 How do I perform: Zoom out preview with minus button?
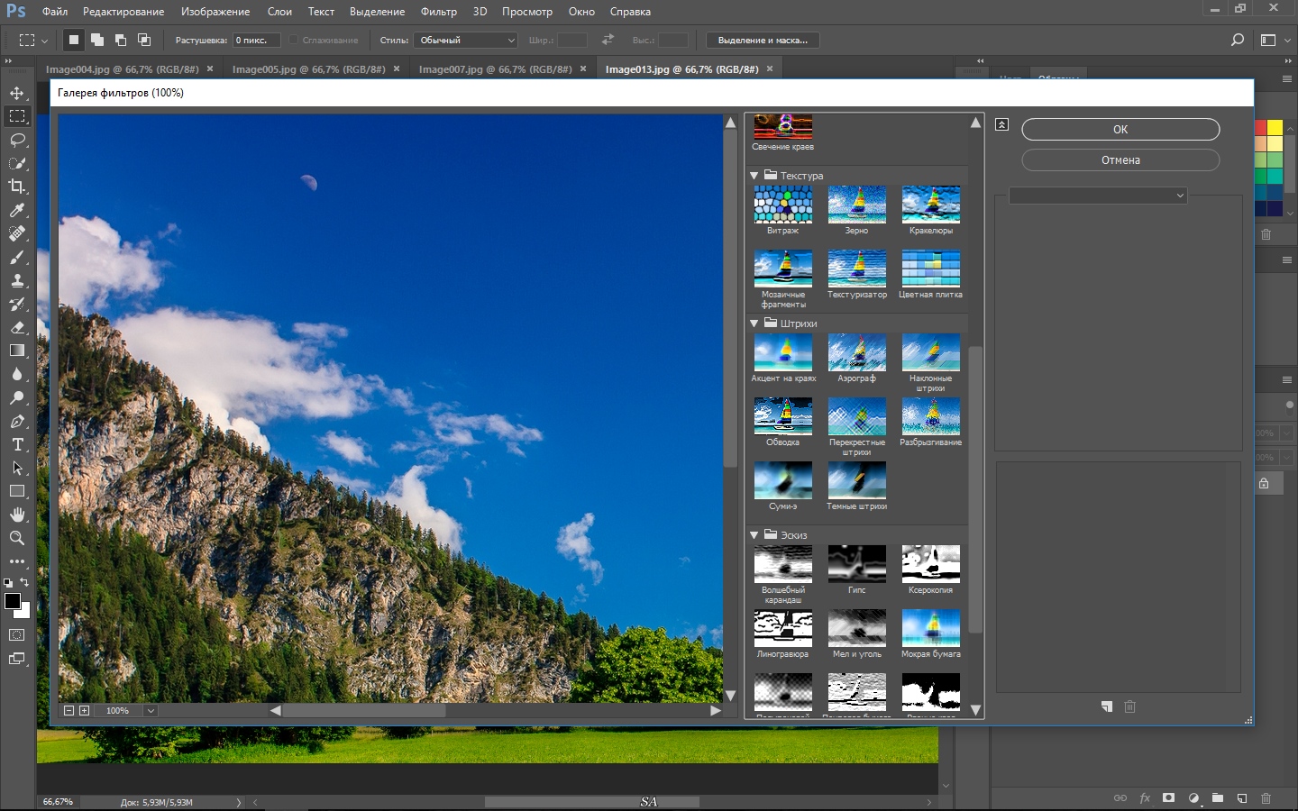69,711
